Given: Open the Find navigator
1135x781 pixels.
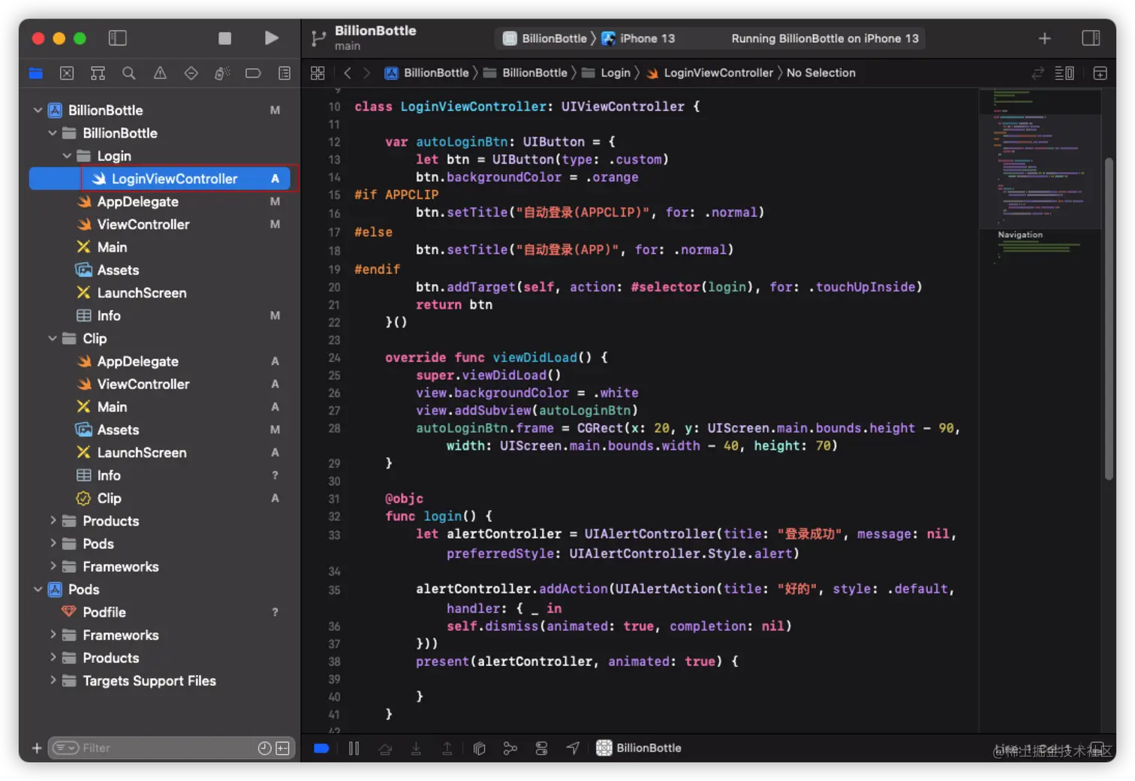Looking at the screenshot, I should pyautogui.click(x=129, y=73).
